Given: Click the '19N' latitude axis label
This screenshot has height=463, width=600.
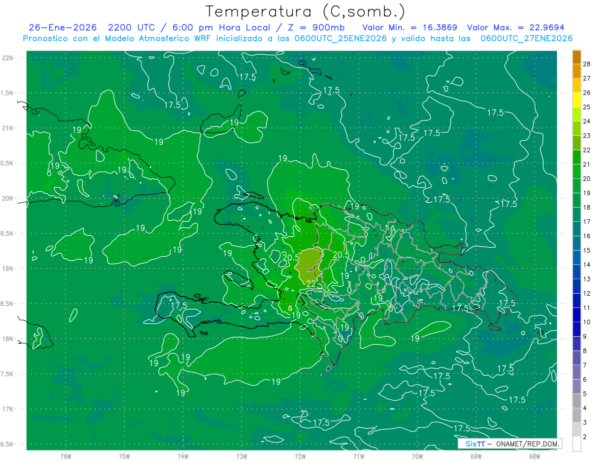Looking at the screenshot, I should pyautogui.click(x=7, y=269).
